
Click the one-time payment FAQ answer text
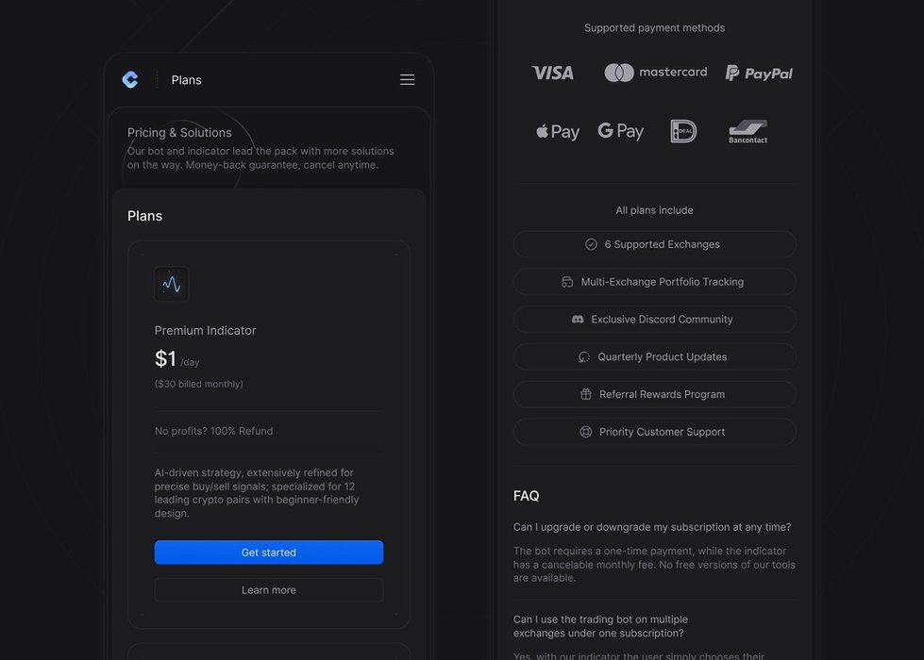point(654,565)
